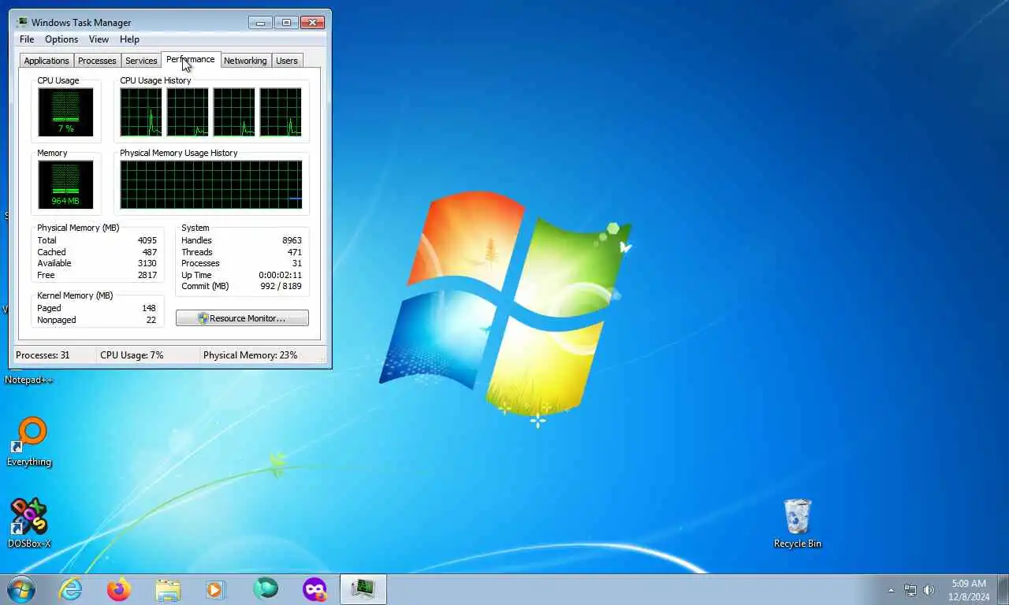This screenshot has width=1009, height=605.
Task: Click status bar text Processes: 31
Action: (43, 355)
